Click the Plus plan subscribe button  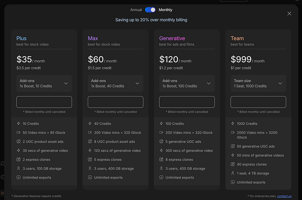coord(44,102)
